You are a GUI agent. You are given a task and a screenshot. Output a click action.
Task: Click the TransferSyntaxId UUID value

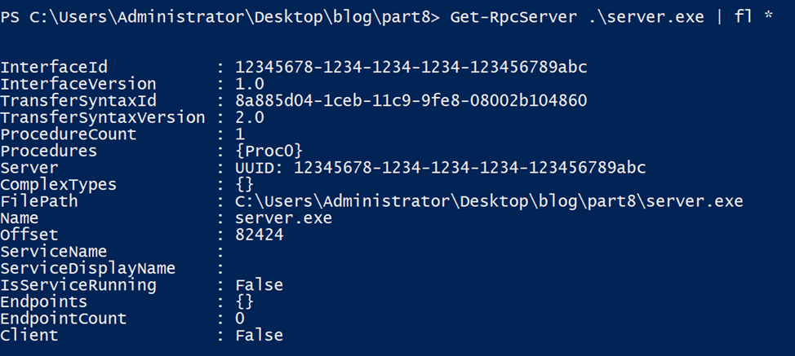point(411,101)
